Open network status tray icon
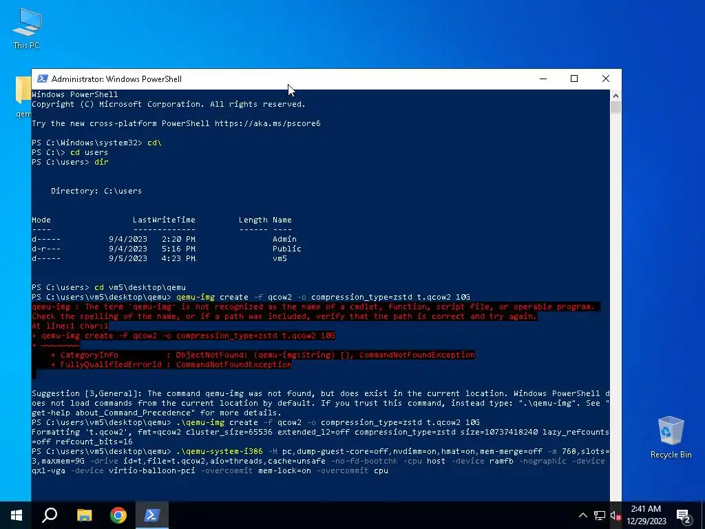Screen dimensions: 705x529 tap(600, 515)
